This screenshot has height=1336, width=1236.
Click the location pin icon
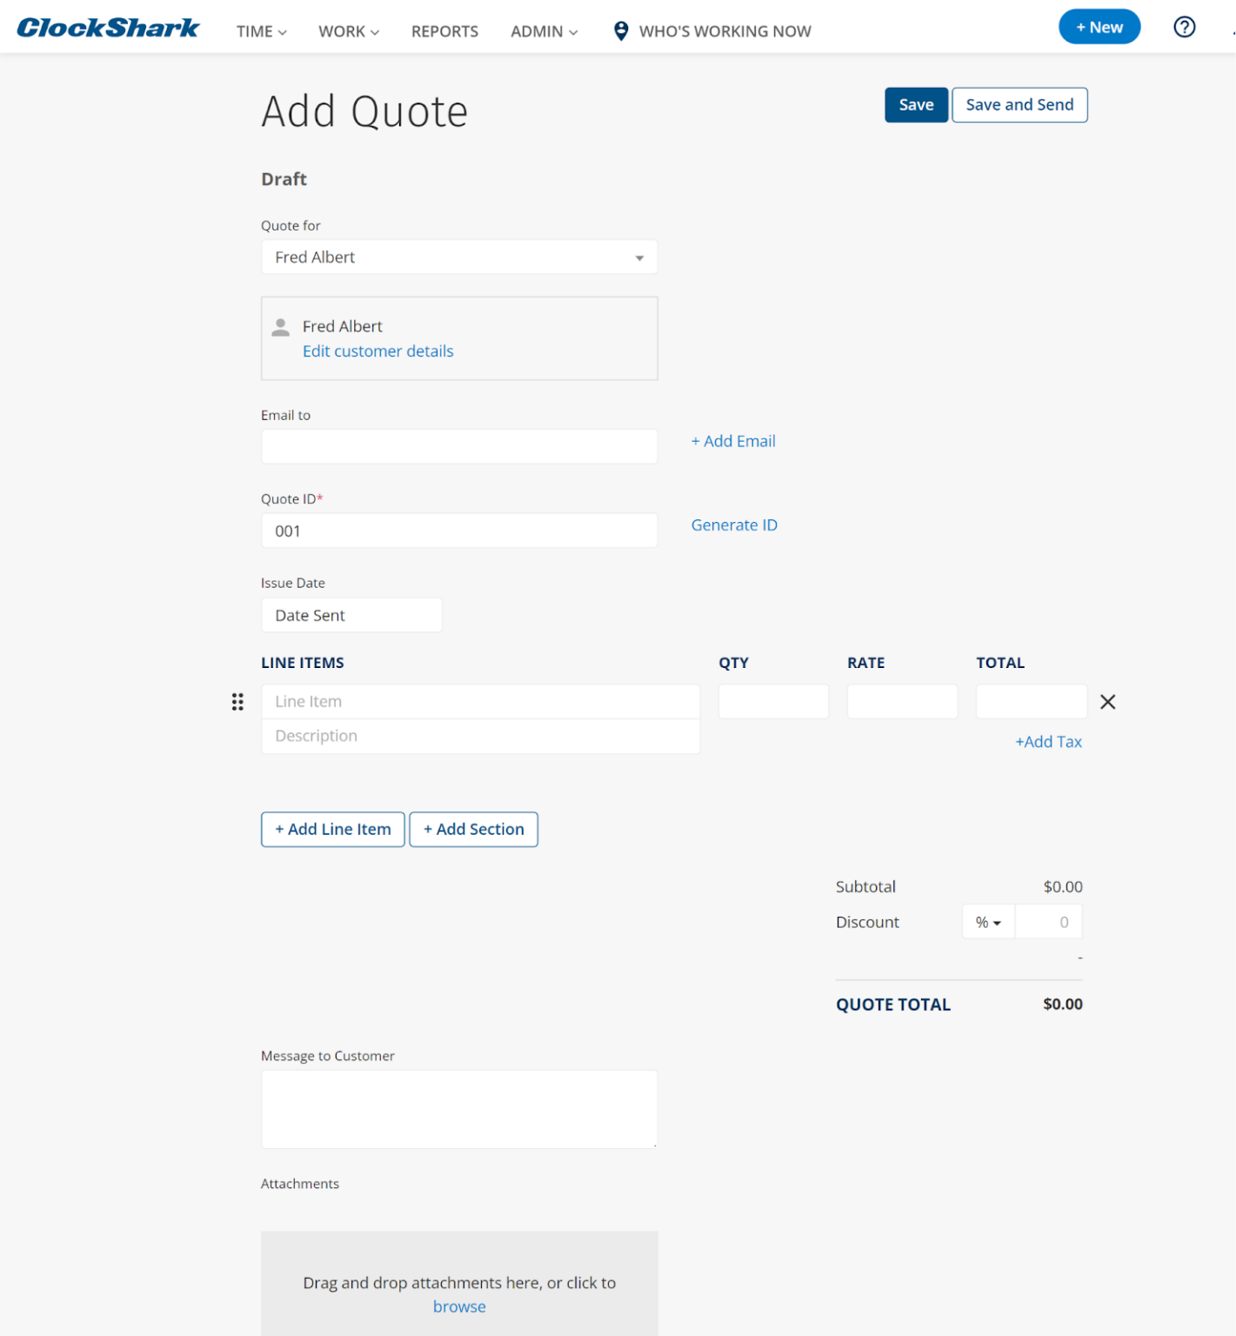click(x=620, y=31)
